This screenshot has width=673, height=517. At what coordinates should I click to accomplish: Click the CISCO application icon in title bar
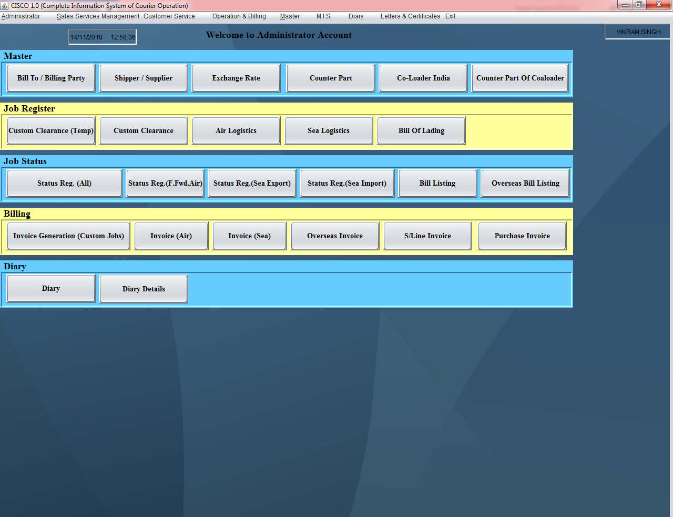5,6
